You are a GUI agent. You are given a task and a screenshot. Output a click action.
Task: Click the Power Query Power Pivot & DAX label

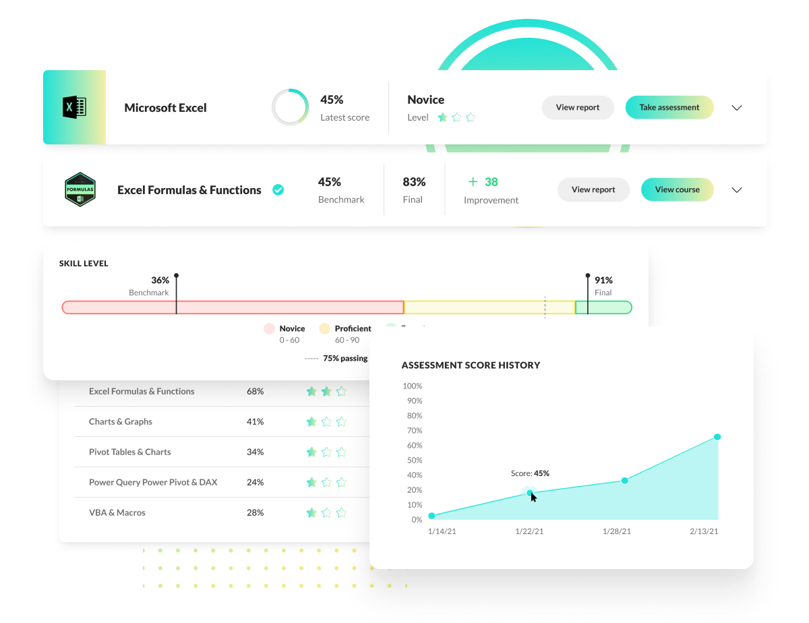point(153,482)
